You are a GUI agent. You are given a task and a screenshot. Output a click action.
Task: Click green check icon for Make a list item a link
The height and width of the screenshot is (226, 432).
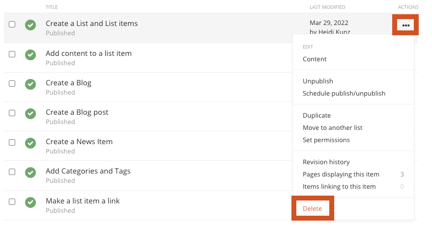pyautogui.click(x=30, y=202)
